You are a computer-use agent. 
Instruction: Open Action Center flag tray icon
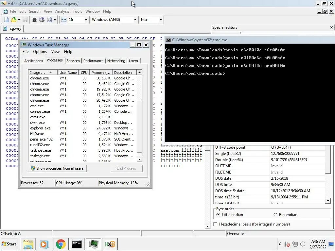coord(287,244)
